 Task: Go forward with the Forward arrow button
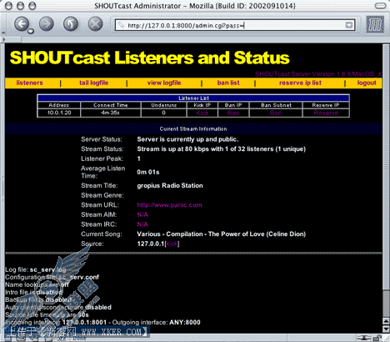[x=46, y=23]
